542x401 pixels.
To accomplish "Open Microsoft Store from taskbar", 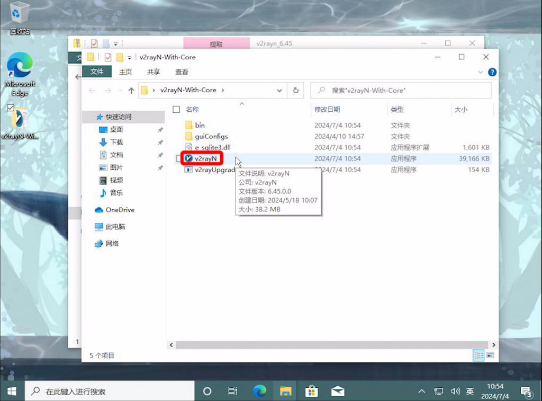I will click(x=311, y=391).
